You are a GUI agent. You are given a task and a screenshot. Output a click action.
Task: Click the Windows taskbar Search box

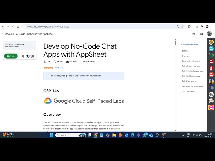point(71,135)
